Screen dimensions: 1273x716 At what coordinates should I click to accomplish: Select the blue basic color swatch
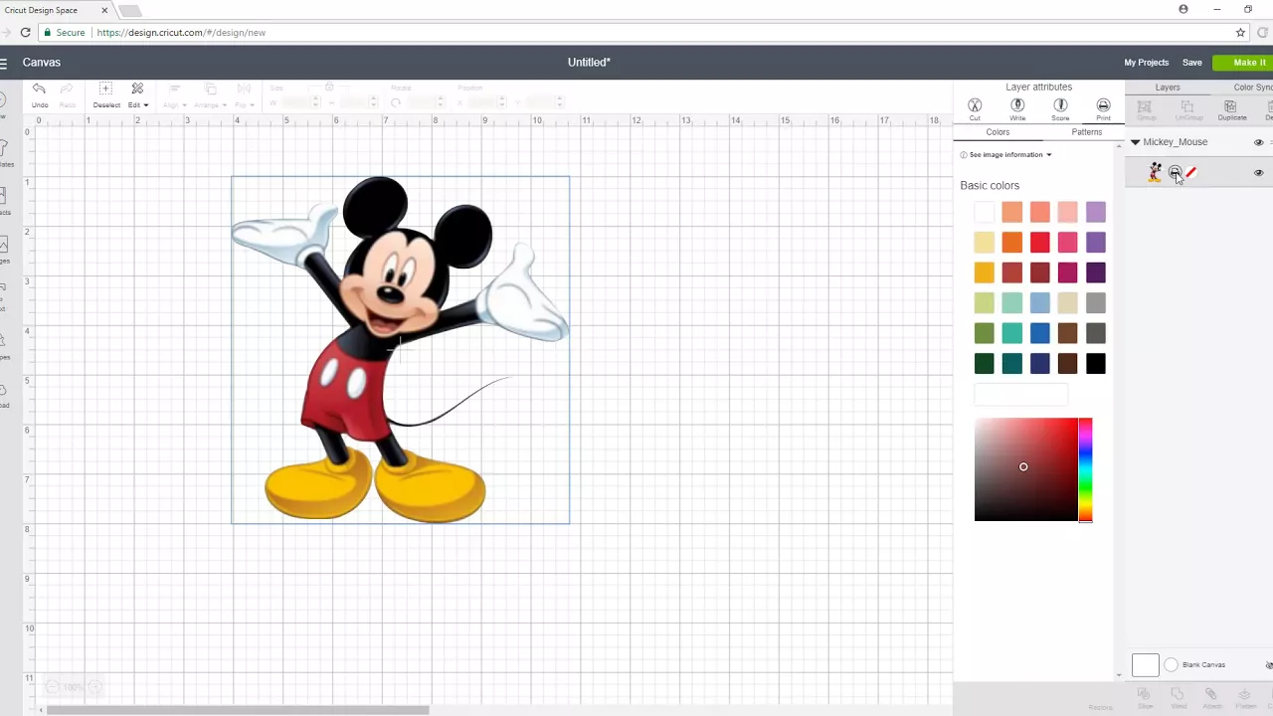point(1039,333)
